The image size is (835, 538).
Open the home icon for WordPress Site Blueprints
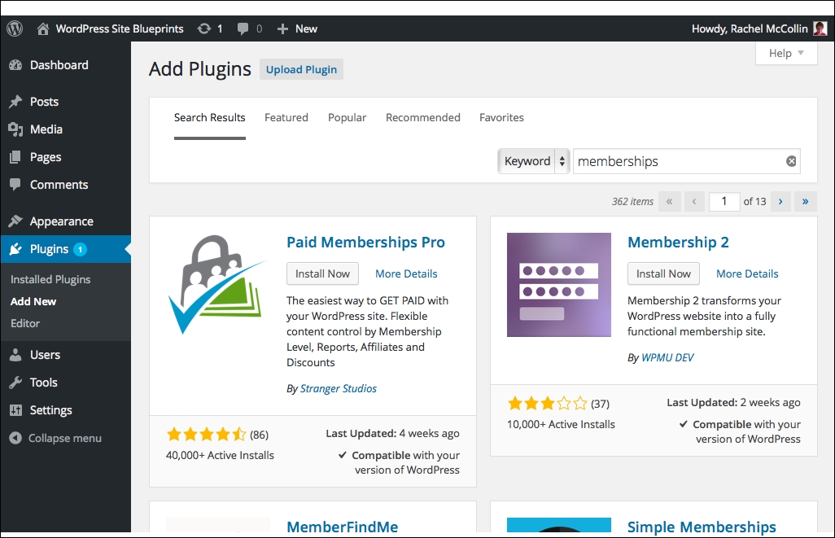(43, 28)
